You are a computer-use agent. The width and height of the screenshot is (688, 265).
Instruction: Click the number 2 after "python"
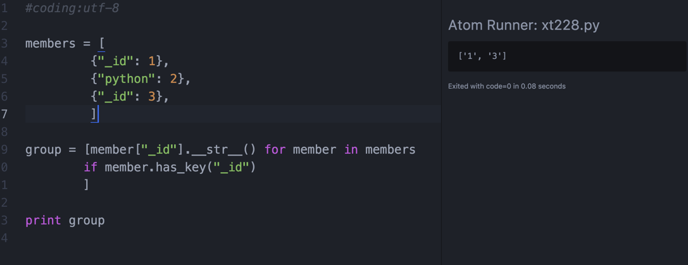pos(173,79)
